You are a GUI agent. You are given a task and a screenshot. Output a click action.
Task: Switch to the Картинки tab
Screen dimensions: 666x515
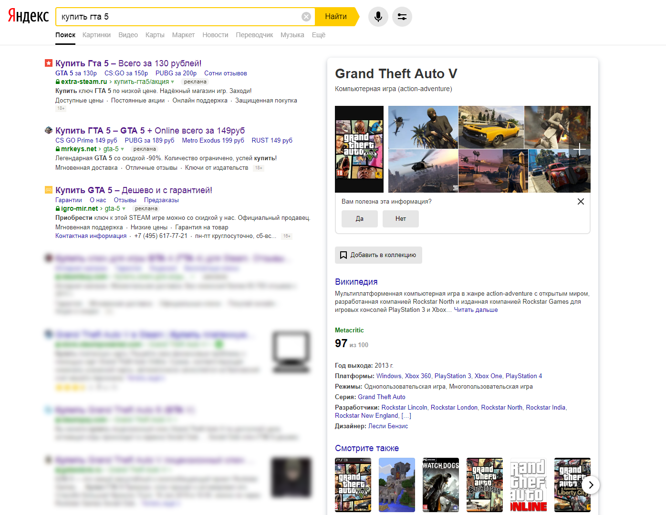pos(96,35)
